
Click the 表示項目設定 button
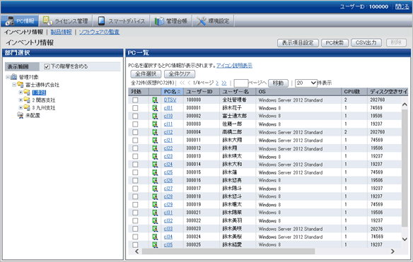click(298, 42)
